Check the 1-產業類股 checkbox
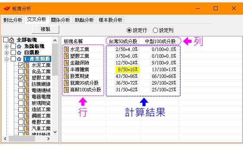 [x=13, y=59]
